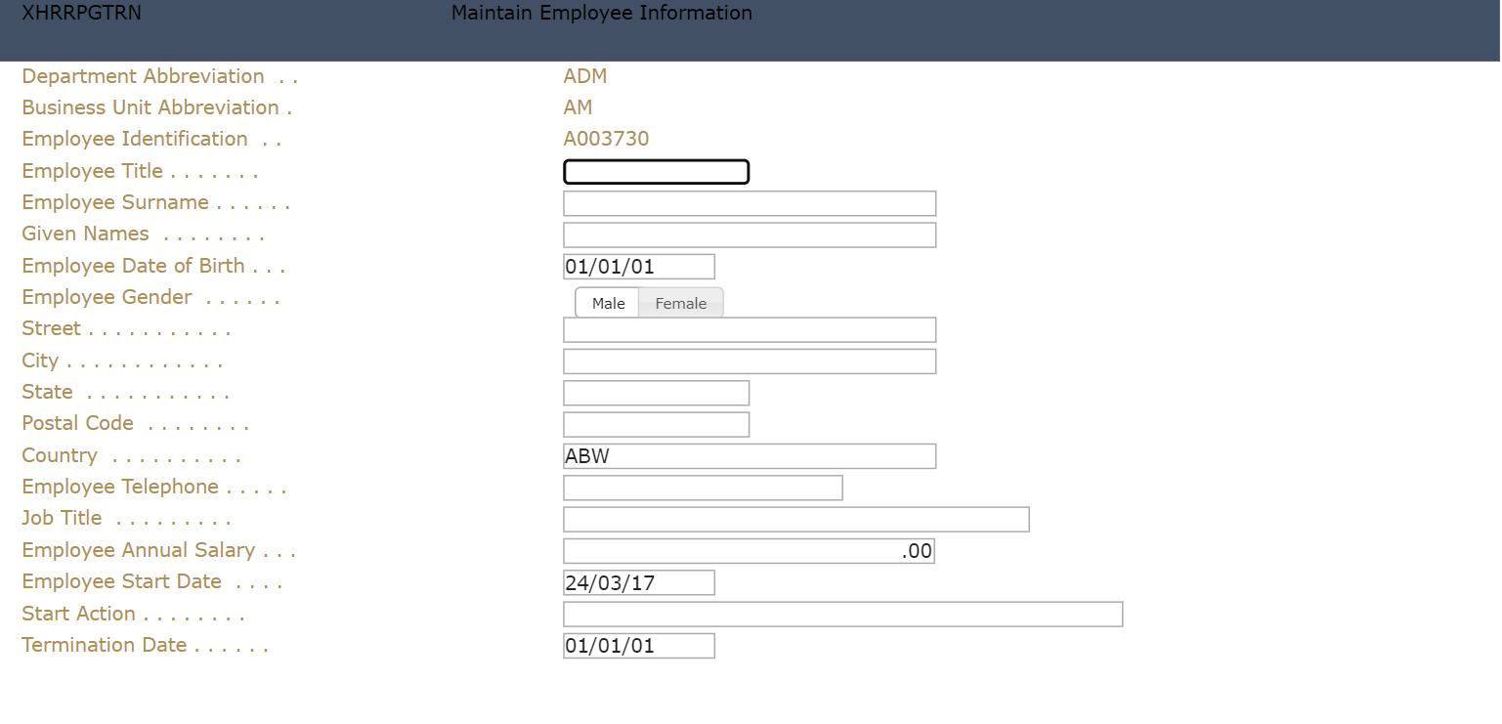Screen dimensions: 1502x724
Task: Focus the Start Action input box
Action: (x=842, y=615)
